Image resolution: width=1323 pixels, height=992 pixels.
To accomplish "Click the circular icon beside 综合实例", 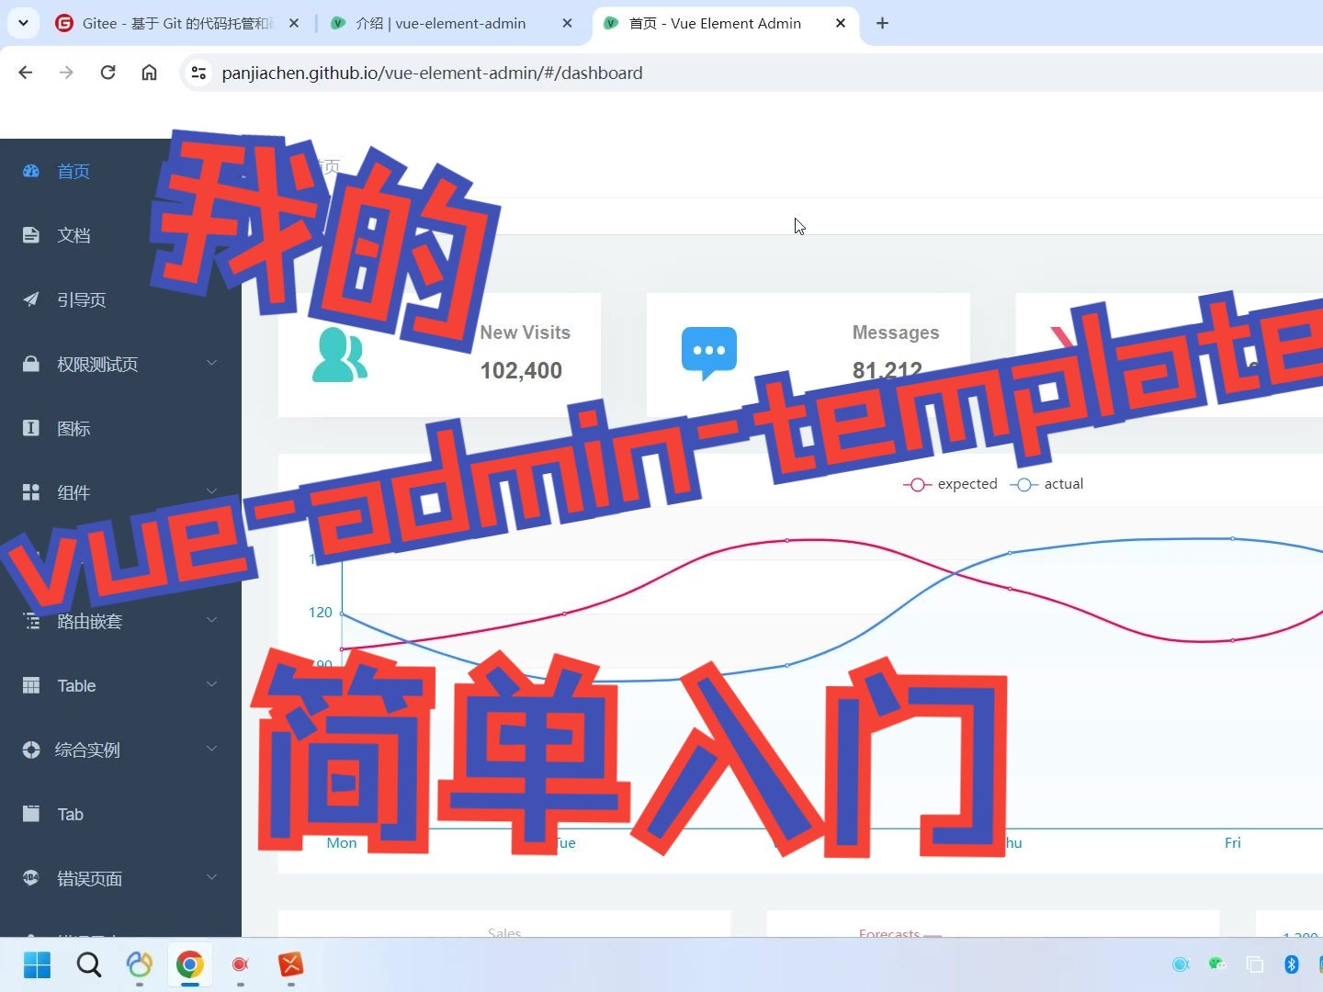I will pyautogui.click(x=31, y=750).
